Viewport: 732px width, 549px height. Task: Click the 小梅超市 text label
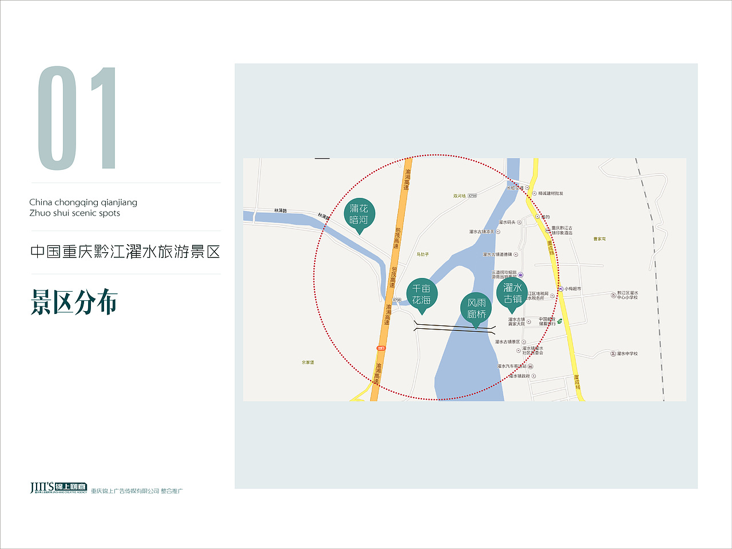pyautogui.click(x=573, y=289)
